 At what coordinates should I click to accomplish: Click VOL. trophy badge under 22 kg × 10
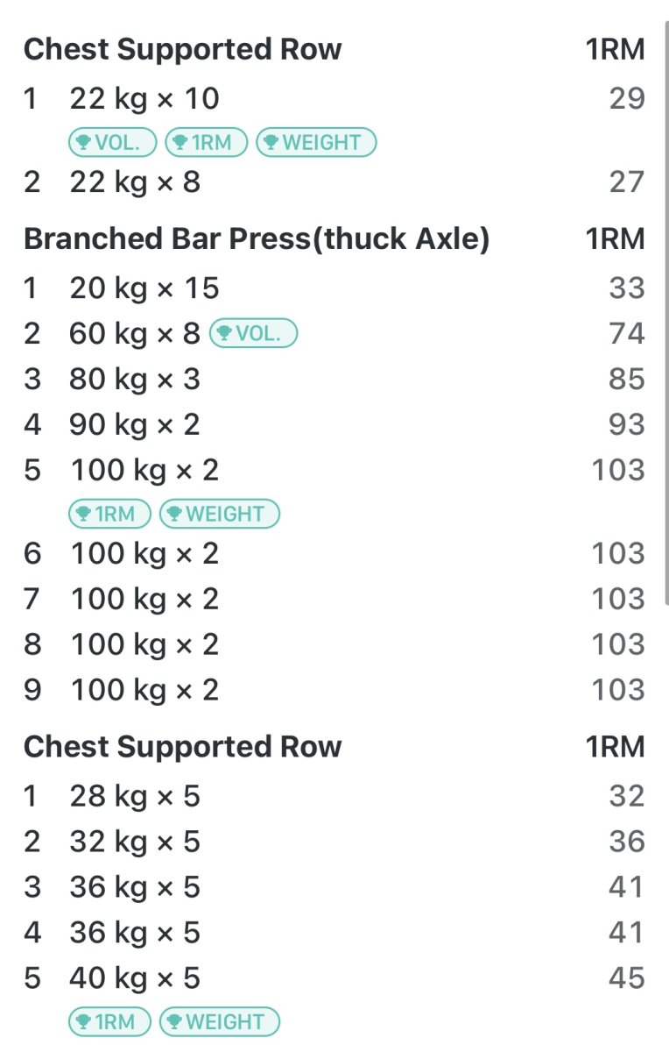[112, 142]
